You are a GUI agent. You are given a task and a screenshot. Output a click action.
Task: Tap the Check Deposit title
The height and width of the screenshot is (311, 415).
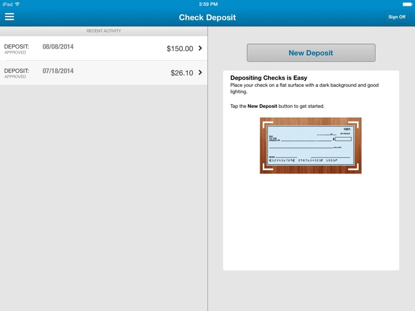point(207,18)
